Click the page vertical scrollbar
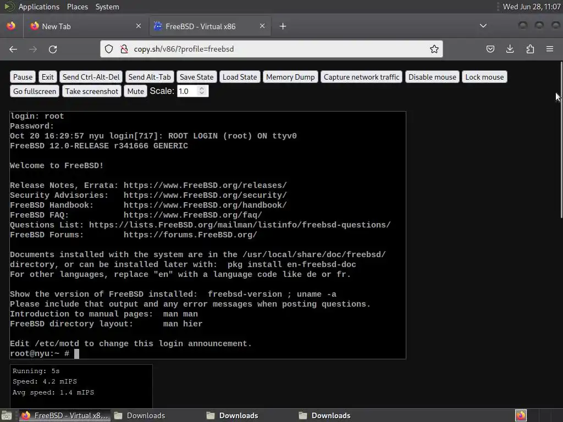 [561, 140]
